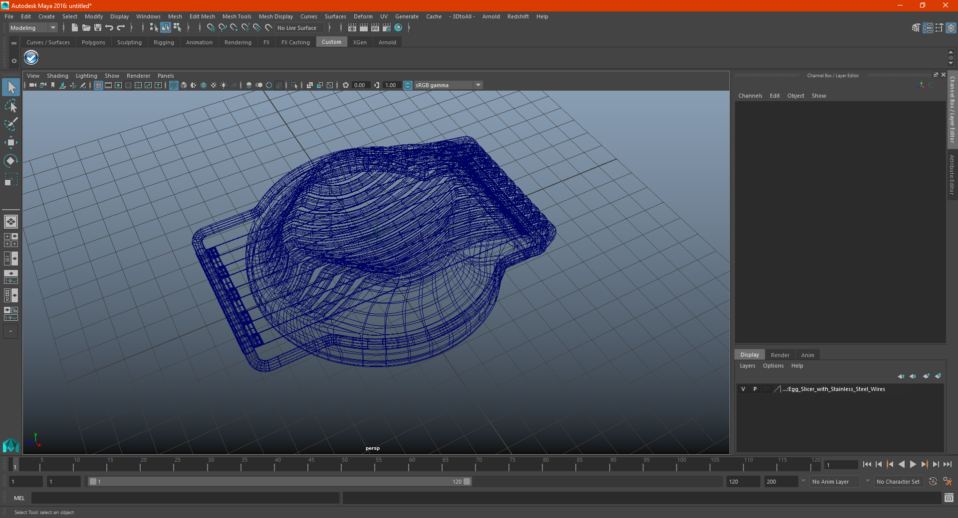Toggle smooth shade all in viewport
The height and width of the screenshot is (518, 958).
[184, 85]
